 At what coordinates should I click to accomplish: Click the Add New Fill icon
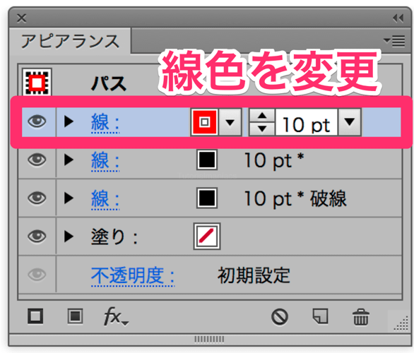coord(76,316)
